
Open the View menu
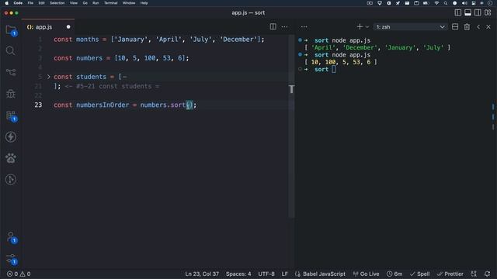coord(74,3)
